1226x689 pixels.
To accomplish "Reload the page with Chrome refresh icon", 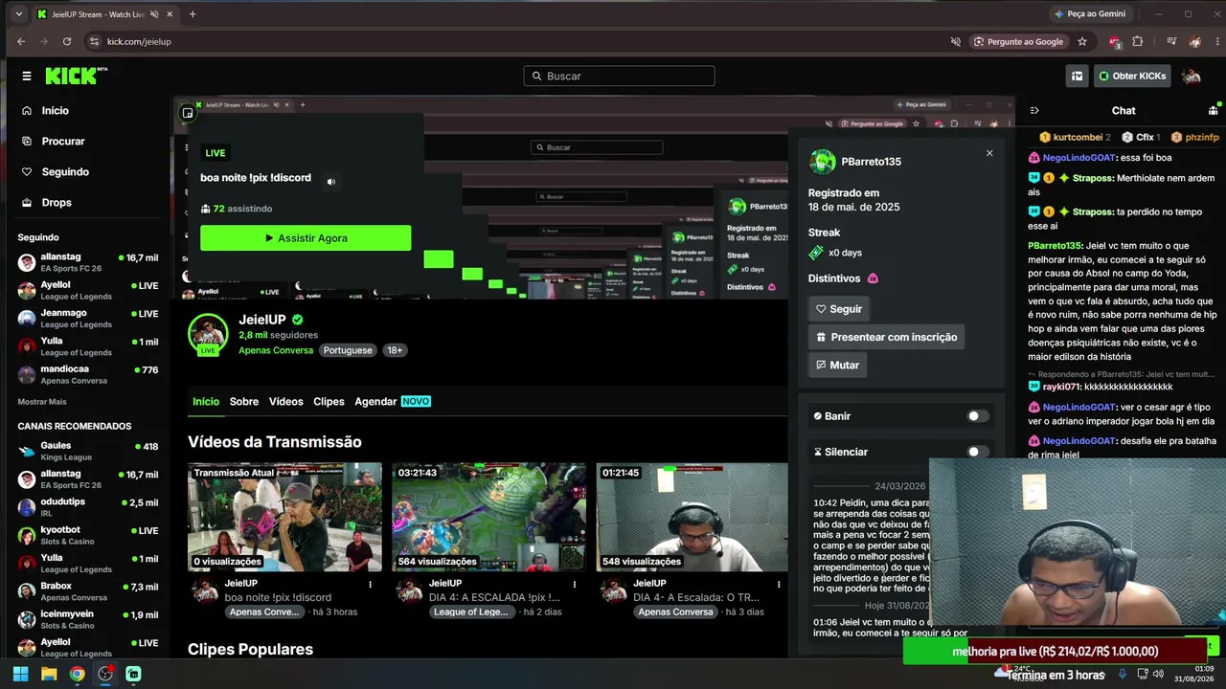I will coord(67,41).
